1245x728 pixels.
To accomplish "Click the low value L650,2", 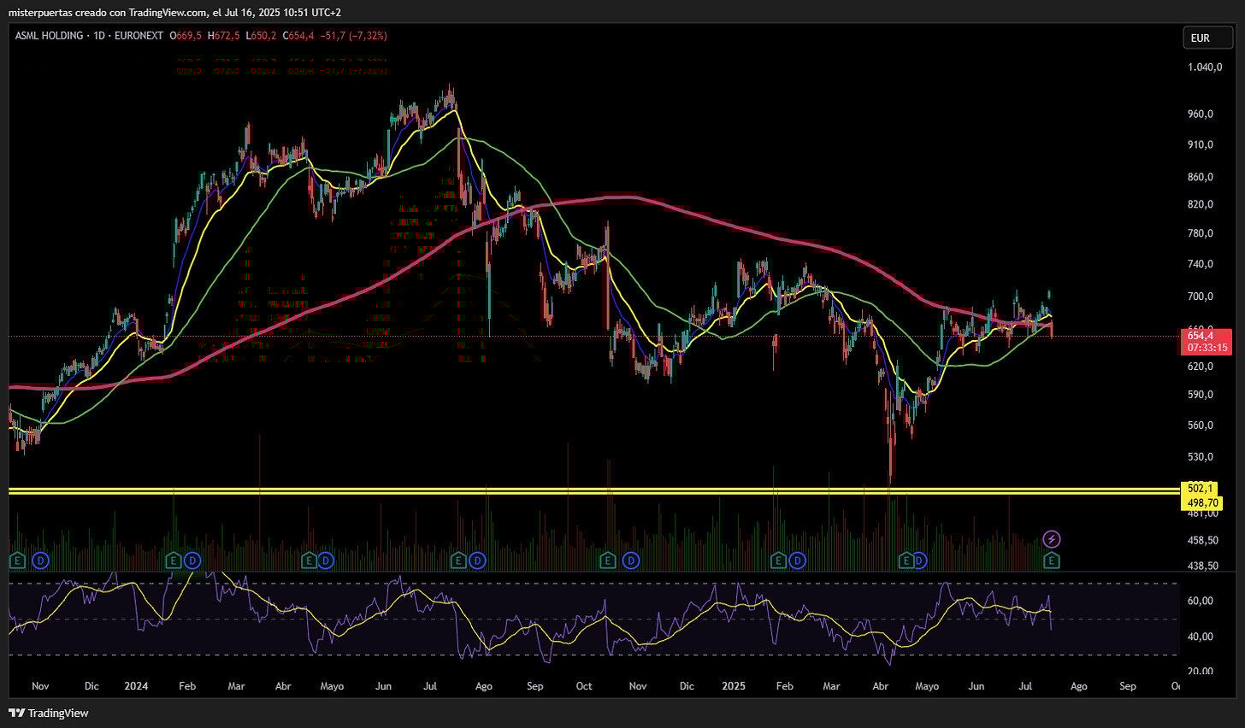I will coord(259,36).
